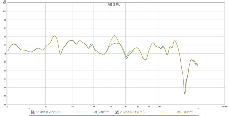Click the 'All SPL' graph title
This screenshot has width=228, height=116.
point(114,5)
